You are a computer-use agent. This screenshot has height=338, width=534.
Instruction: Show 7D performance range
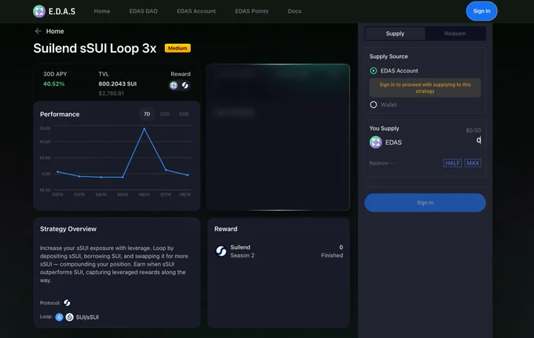click(147, 114)
